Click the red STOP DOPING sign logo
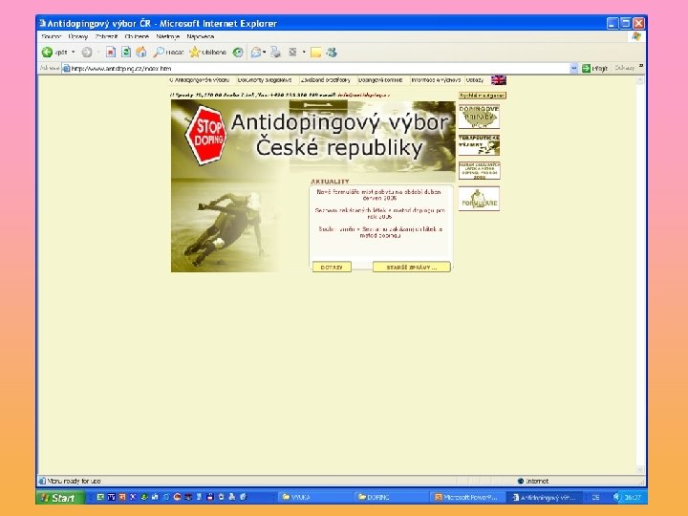 (206, 135)
